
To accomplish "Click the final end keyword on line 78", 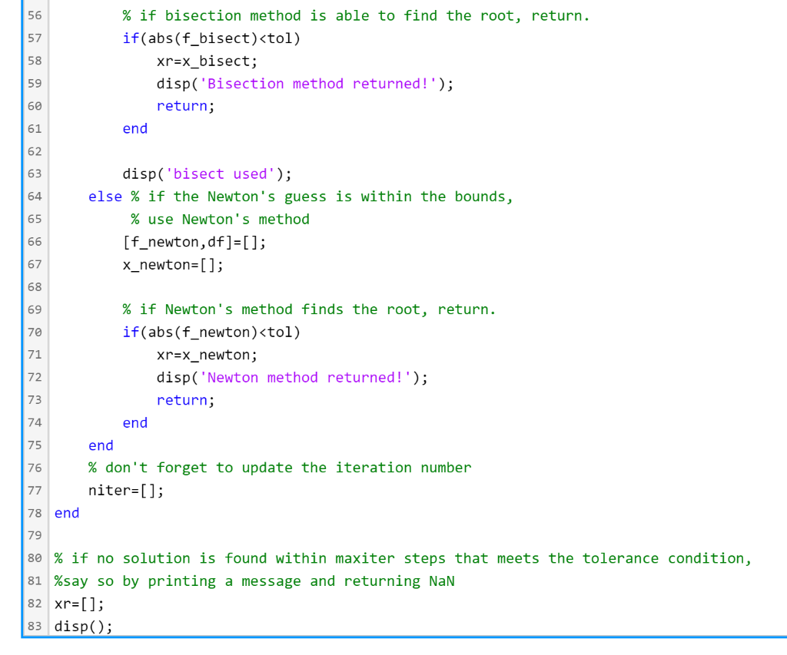I will point(66,513).
